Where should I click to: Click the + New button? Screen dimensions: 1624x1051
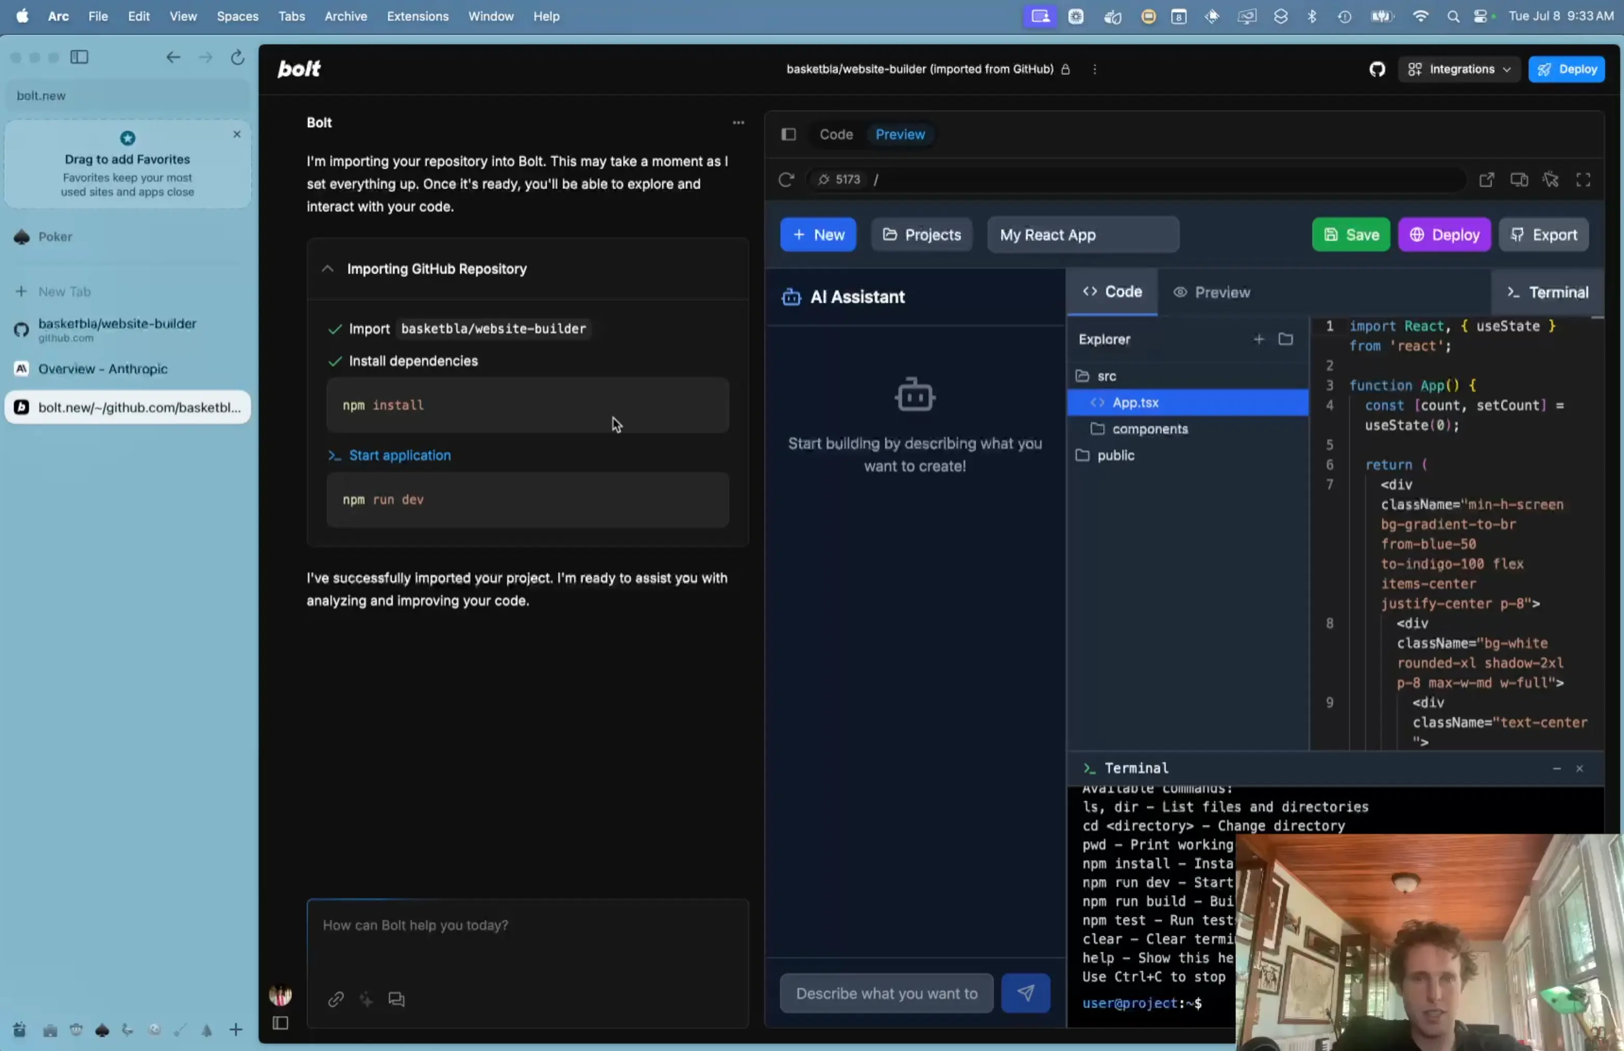coord(818,235)
